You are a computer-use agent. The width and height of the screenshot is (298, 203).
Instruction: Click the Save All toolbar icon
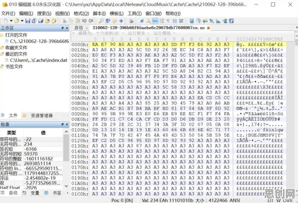click(41, 21)
